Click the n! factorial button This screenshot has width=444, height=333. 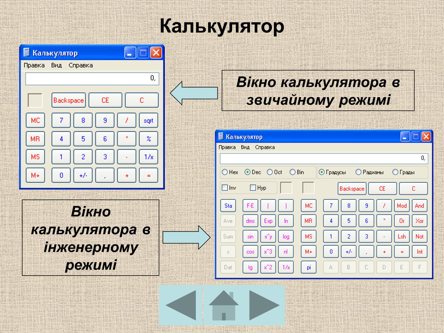(286, 252)
